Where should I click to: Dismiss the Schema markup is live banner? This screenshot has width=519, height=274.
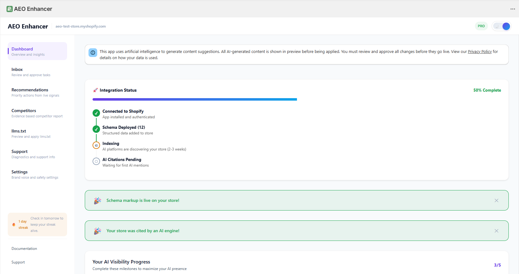(x=496, y=201)
